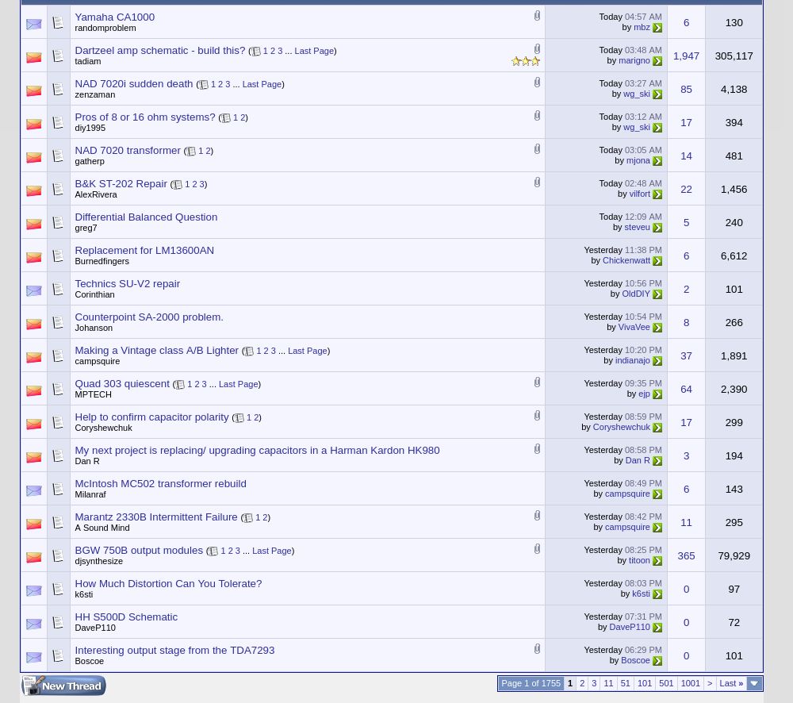Click attachment paperclip for Yamaha CA1000
Image resolution: width=793 pixels, height=703 pixels.
click(537, 16)
